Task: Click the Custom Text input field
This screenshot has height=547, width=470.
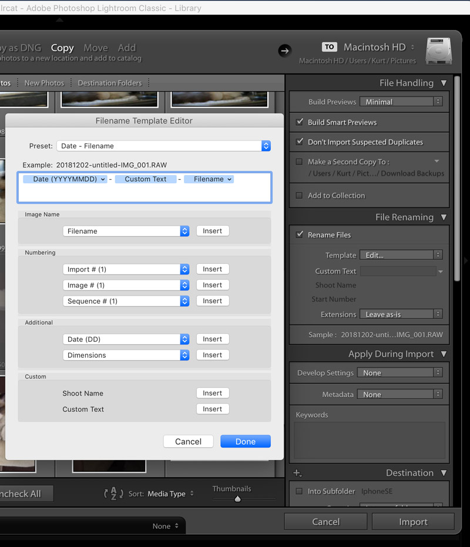Action: [398, 271]
